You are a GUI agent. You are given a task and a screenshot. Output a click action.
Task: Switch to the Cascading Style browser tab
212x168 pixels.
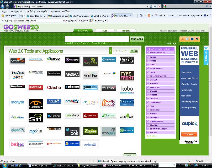(x=58, y=16)
